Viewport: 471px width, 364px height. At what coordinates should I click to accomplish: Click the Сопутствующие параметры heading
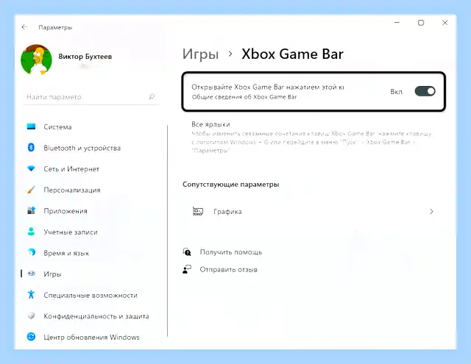pos(230,185)
